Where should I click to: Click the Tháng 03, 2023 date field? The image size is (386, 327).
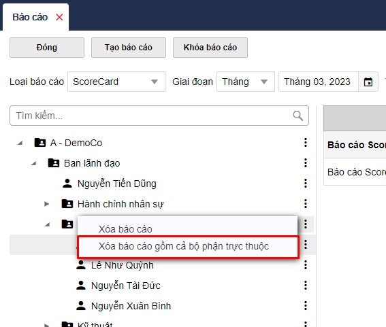[319, 82]
